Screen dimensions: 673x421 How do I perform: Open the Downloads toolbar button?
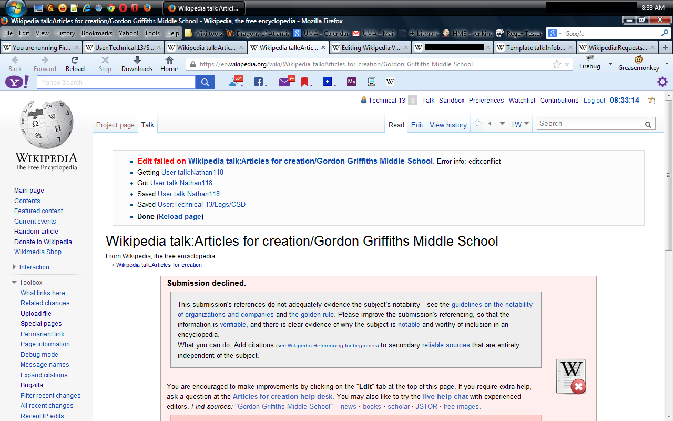click(137, 64)
